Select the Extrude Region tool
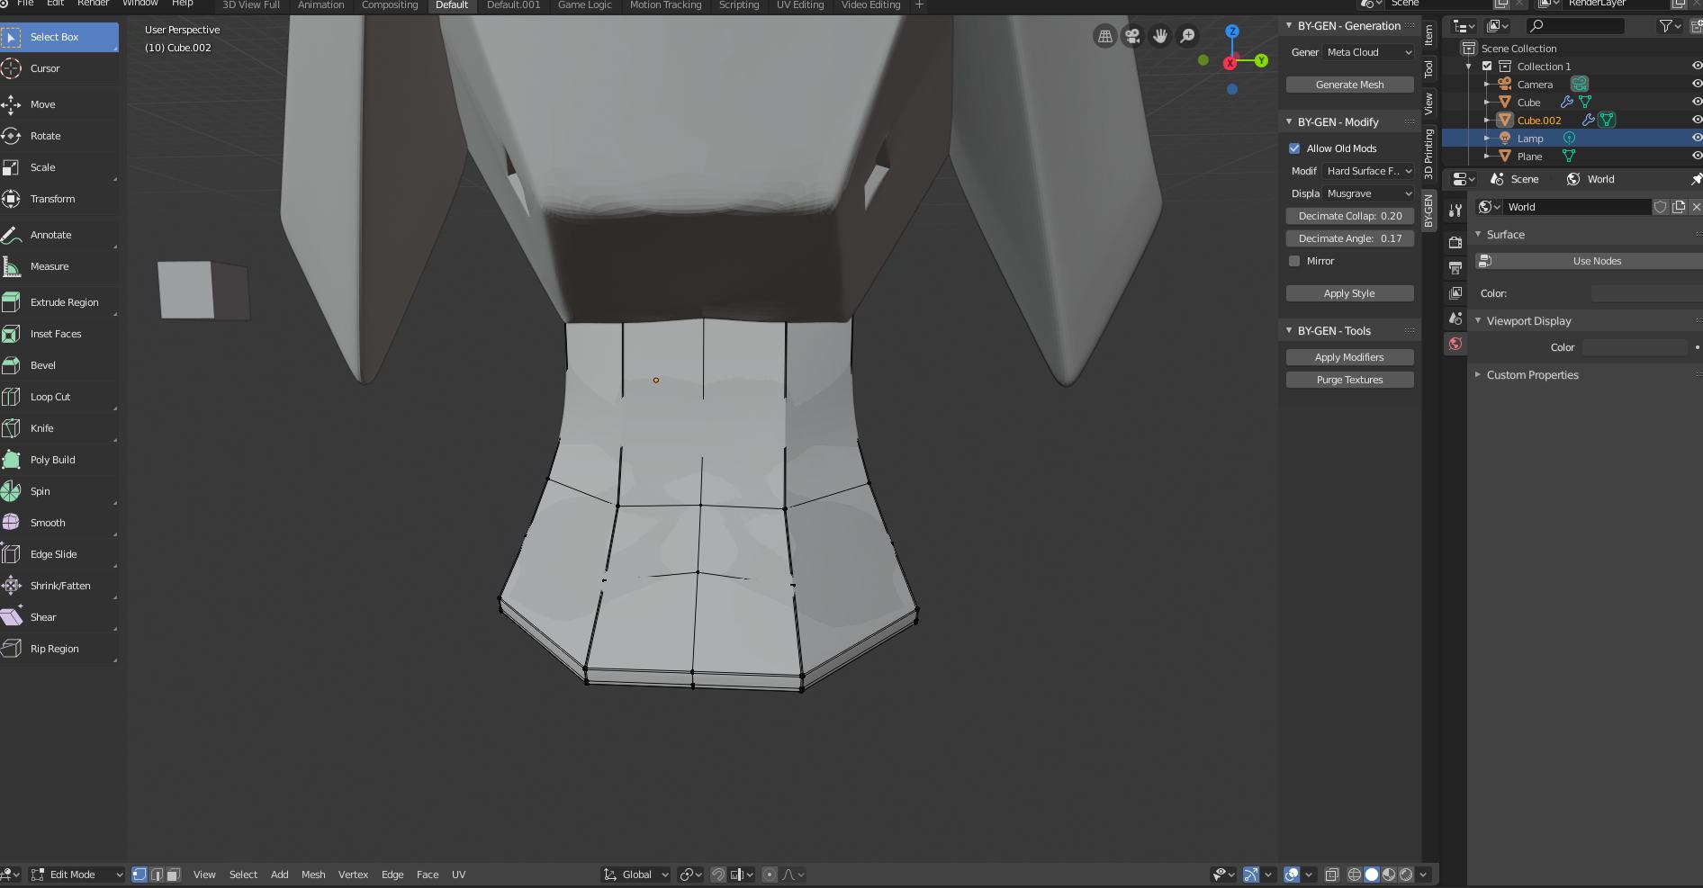Image resolution: width=1703 pixels, height=888 pixels. 59,302
